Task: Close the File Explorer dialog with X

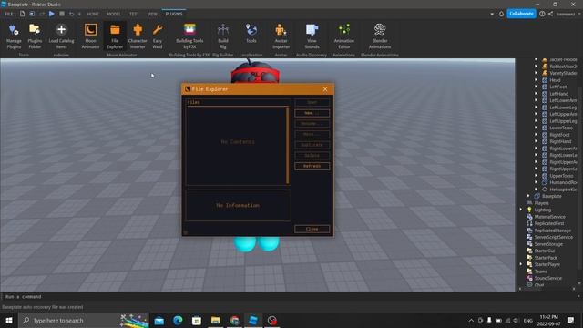Action: tap(325, 89)
